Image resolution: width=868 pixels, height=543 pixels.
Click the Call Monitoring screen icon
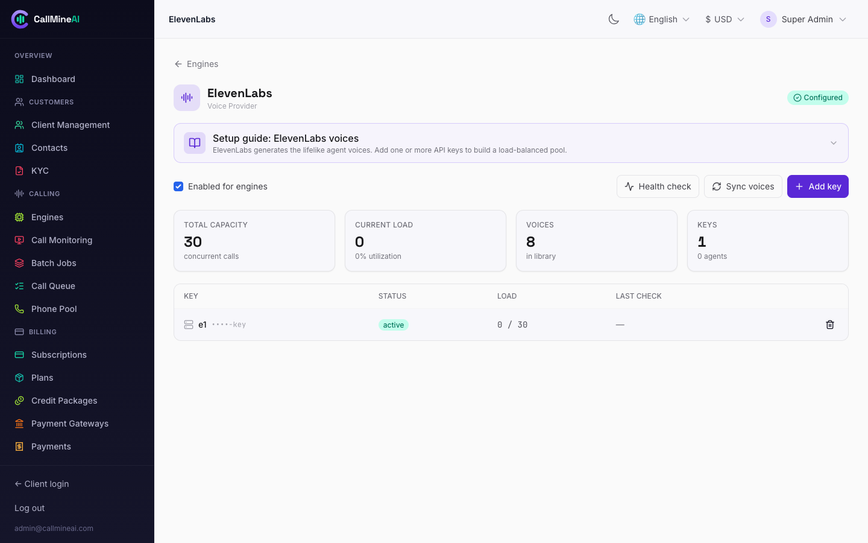pos(19,240)
